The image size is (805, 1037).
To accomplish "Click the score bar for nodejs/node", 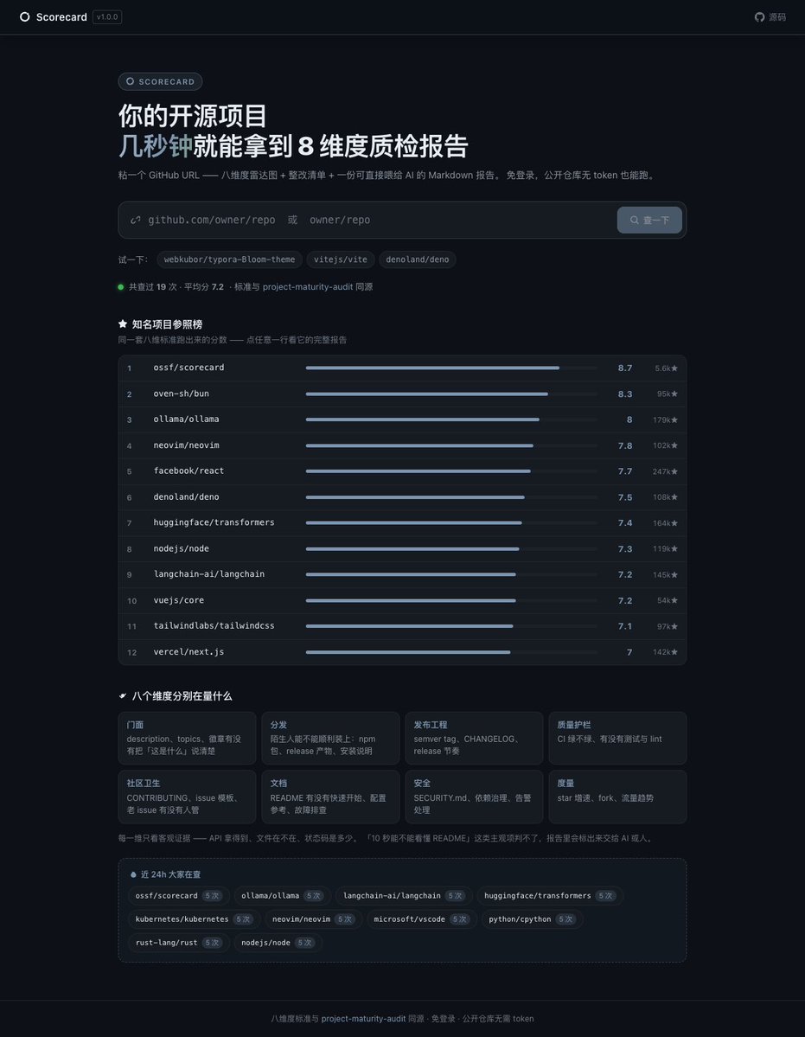I will coord(451,549).
